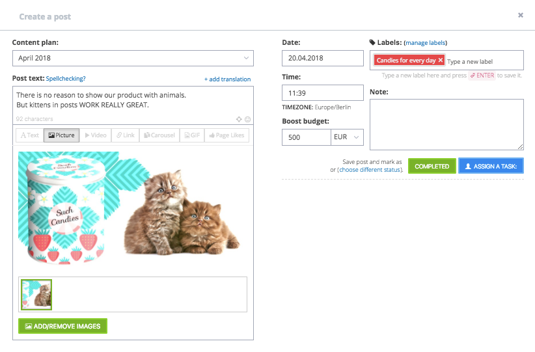Switch to the Video post type
535x352 pixels.
coord(96,135)
